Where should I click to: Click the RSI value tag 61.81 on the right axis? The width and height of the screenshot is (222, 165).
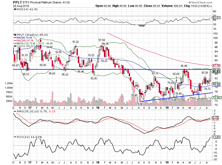pyautogui.click(x=216, y=18)
